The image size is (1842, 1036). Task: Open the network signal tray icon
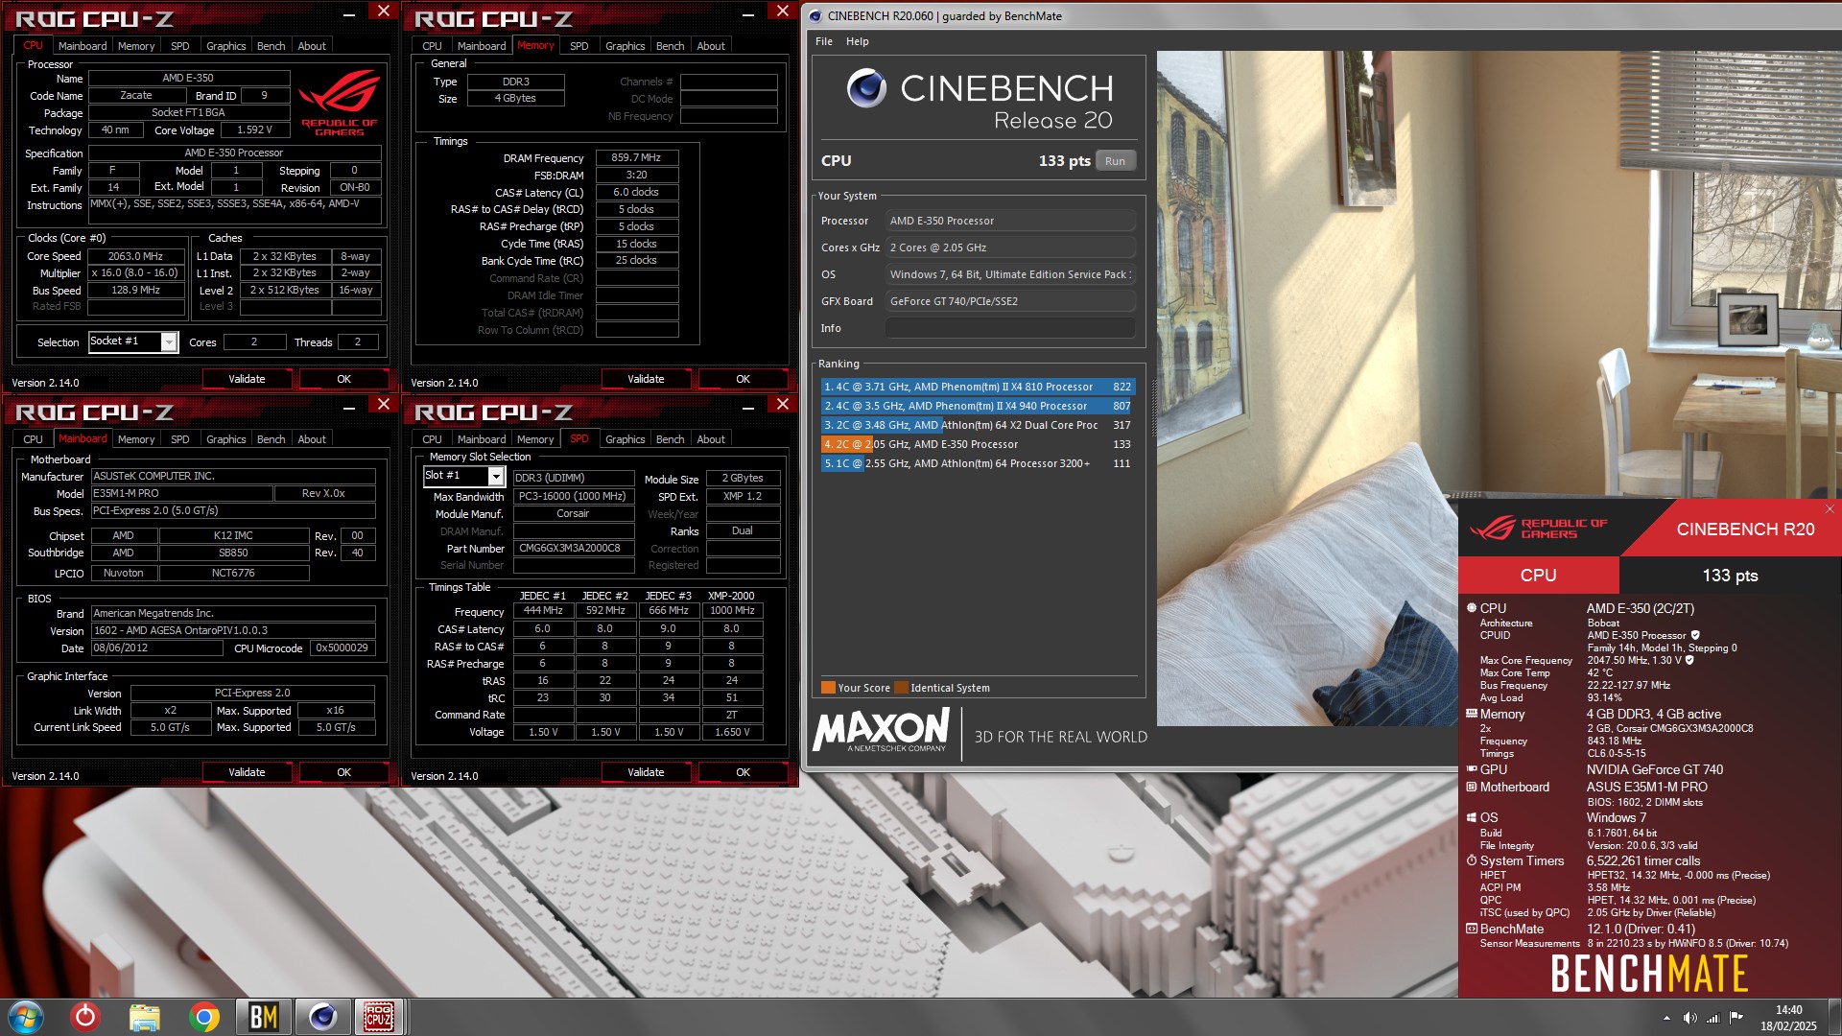tap(1712, 1018)
